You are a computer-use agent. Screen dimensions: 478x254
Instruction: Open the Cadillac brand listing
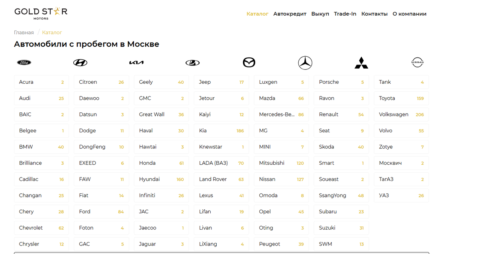pyautogui.click(x=41, y=179)
